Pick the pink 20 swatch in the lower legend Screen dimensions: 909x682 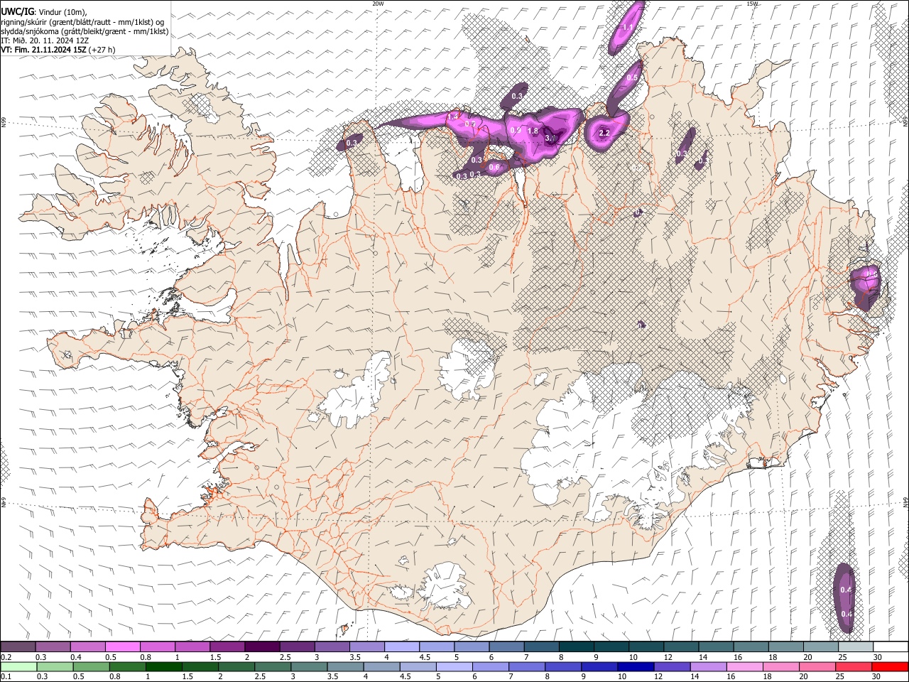coord(817,666)
